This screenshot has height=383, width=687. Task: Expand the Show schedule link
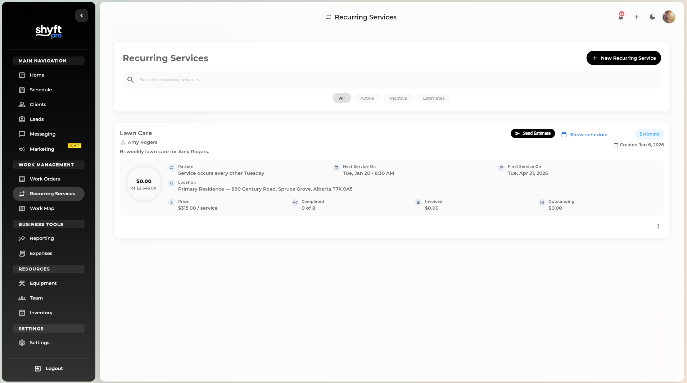point(584,134)
